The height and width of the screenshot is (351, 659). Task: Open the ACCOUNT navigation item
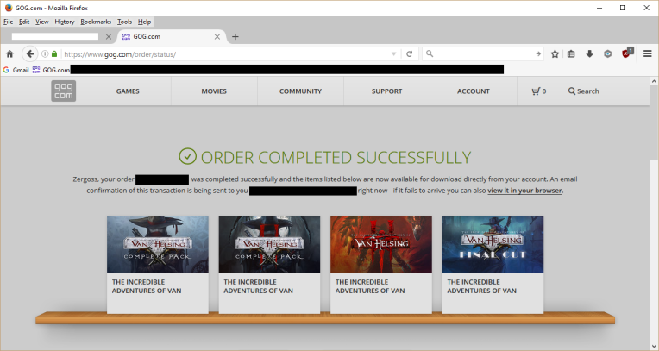(474, 91)
